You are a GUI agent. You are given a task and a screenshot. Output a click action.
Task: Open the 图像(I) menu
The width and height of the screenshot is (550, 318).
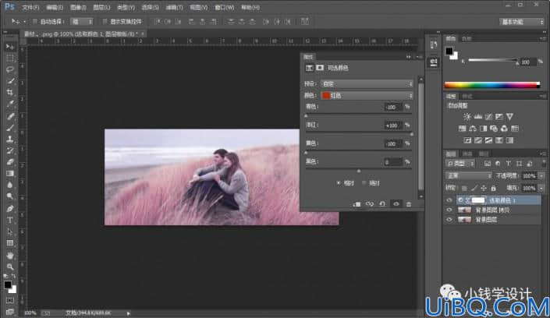point(78,7)
